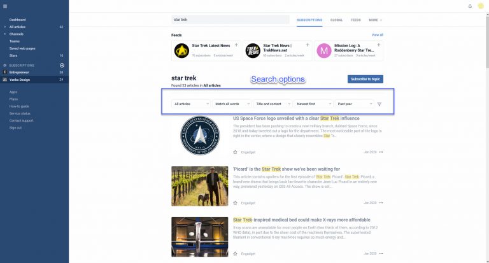This screenshot has height=263, width=489.
Task: Open the Past year date dropdown
Action: point(354,104)
